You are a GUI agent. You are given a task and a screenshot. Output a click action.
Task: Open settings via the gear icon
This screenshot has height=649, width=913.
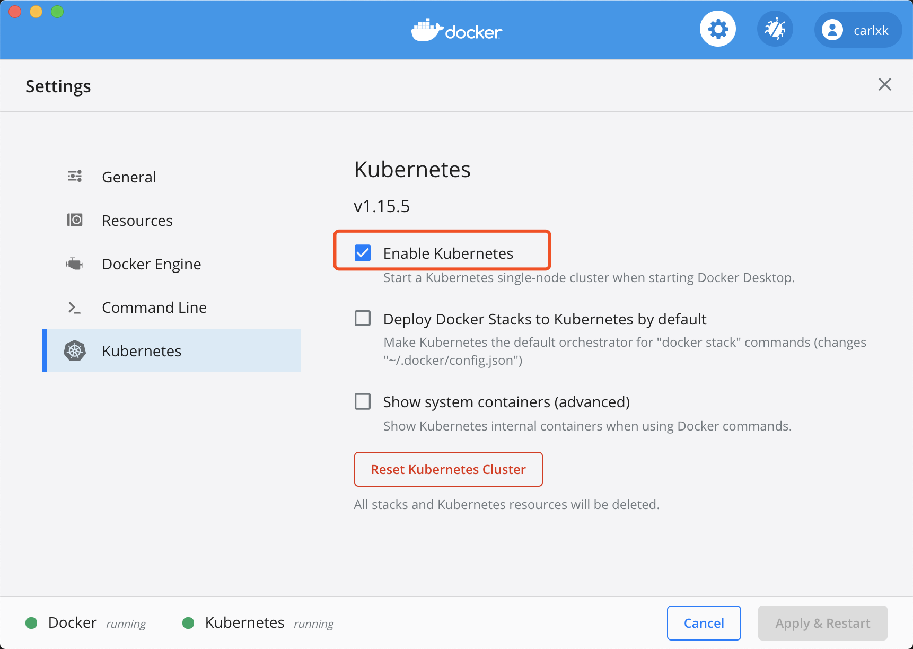coord(717,29)
